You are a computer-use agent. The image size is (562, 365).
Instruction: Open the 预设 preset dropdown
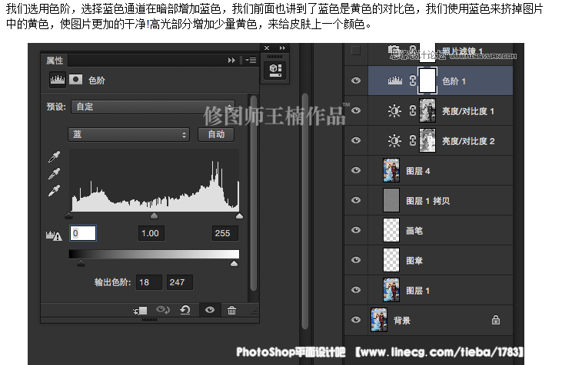point(153,107)
